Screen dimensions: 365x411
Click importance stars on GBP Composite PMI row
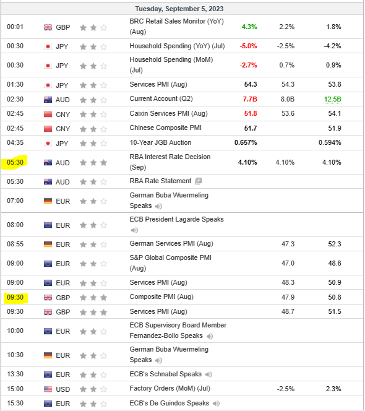(x=93, y=298)
